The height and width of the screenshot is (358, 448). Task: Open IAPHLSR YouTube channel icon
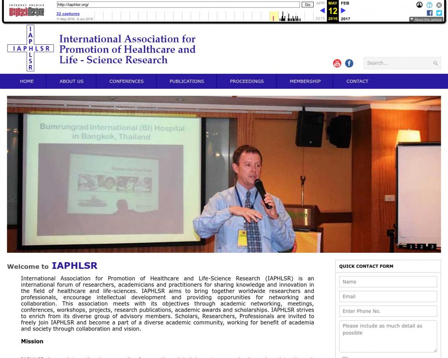337,63
